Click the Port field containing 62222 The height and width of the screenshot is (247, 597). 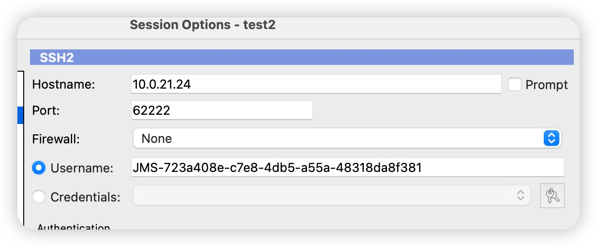click(x=222, y=110)
